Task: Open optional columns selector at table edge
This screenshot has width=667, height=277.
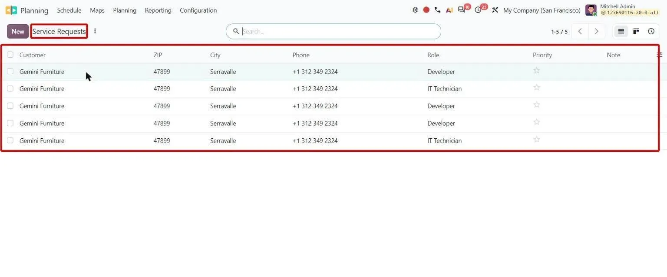Action: (659, 55)
